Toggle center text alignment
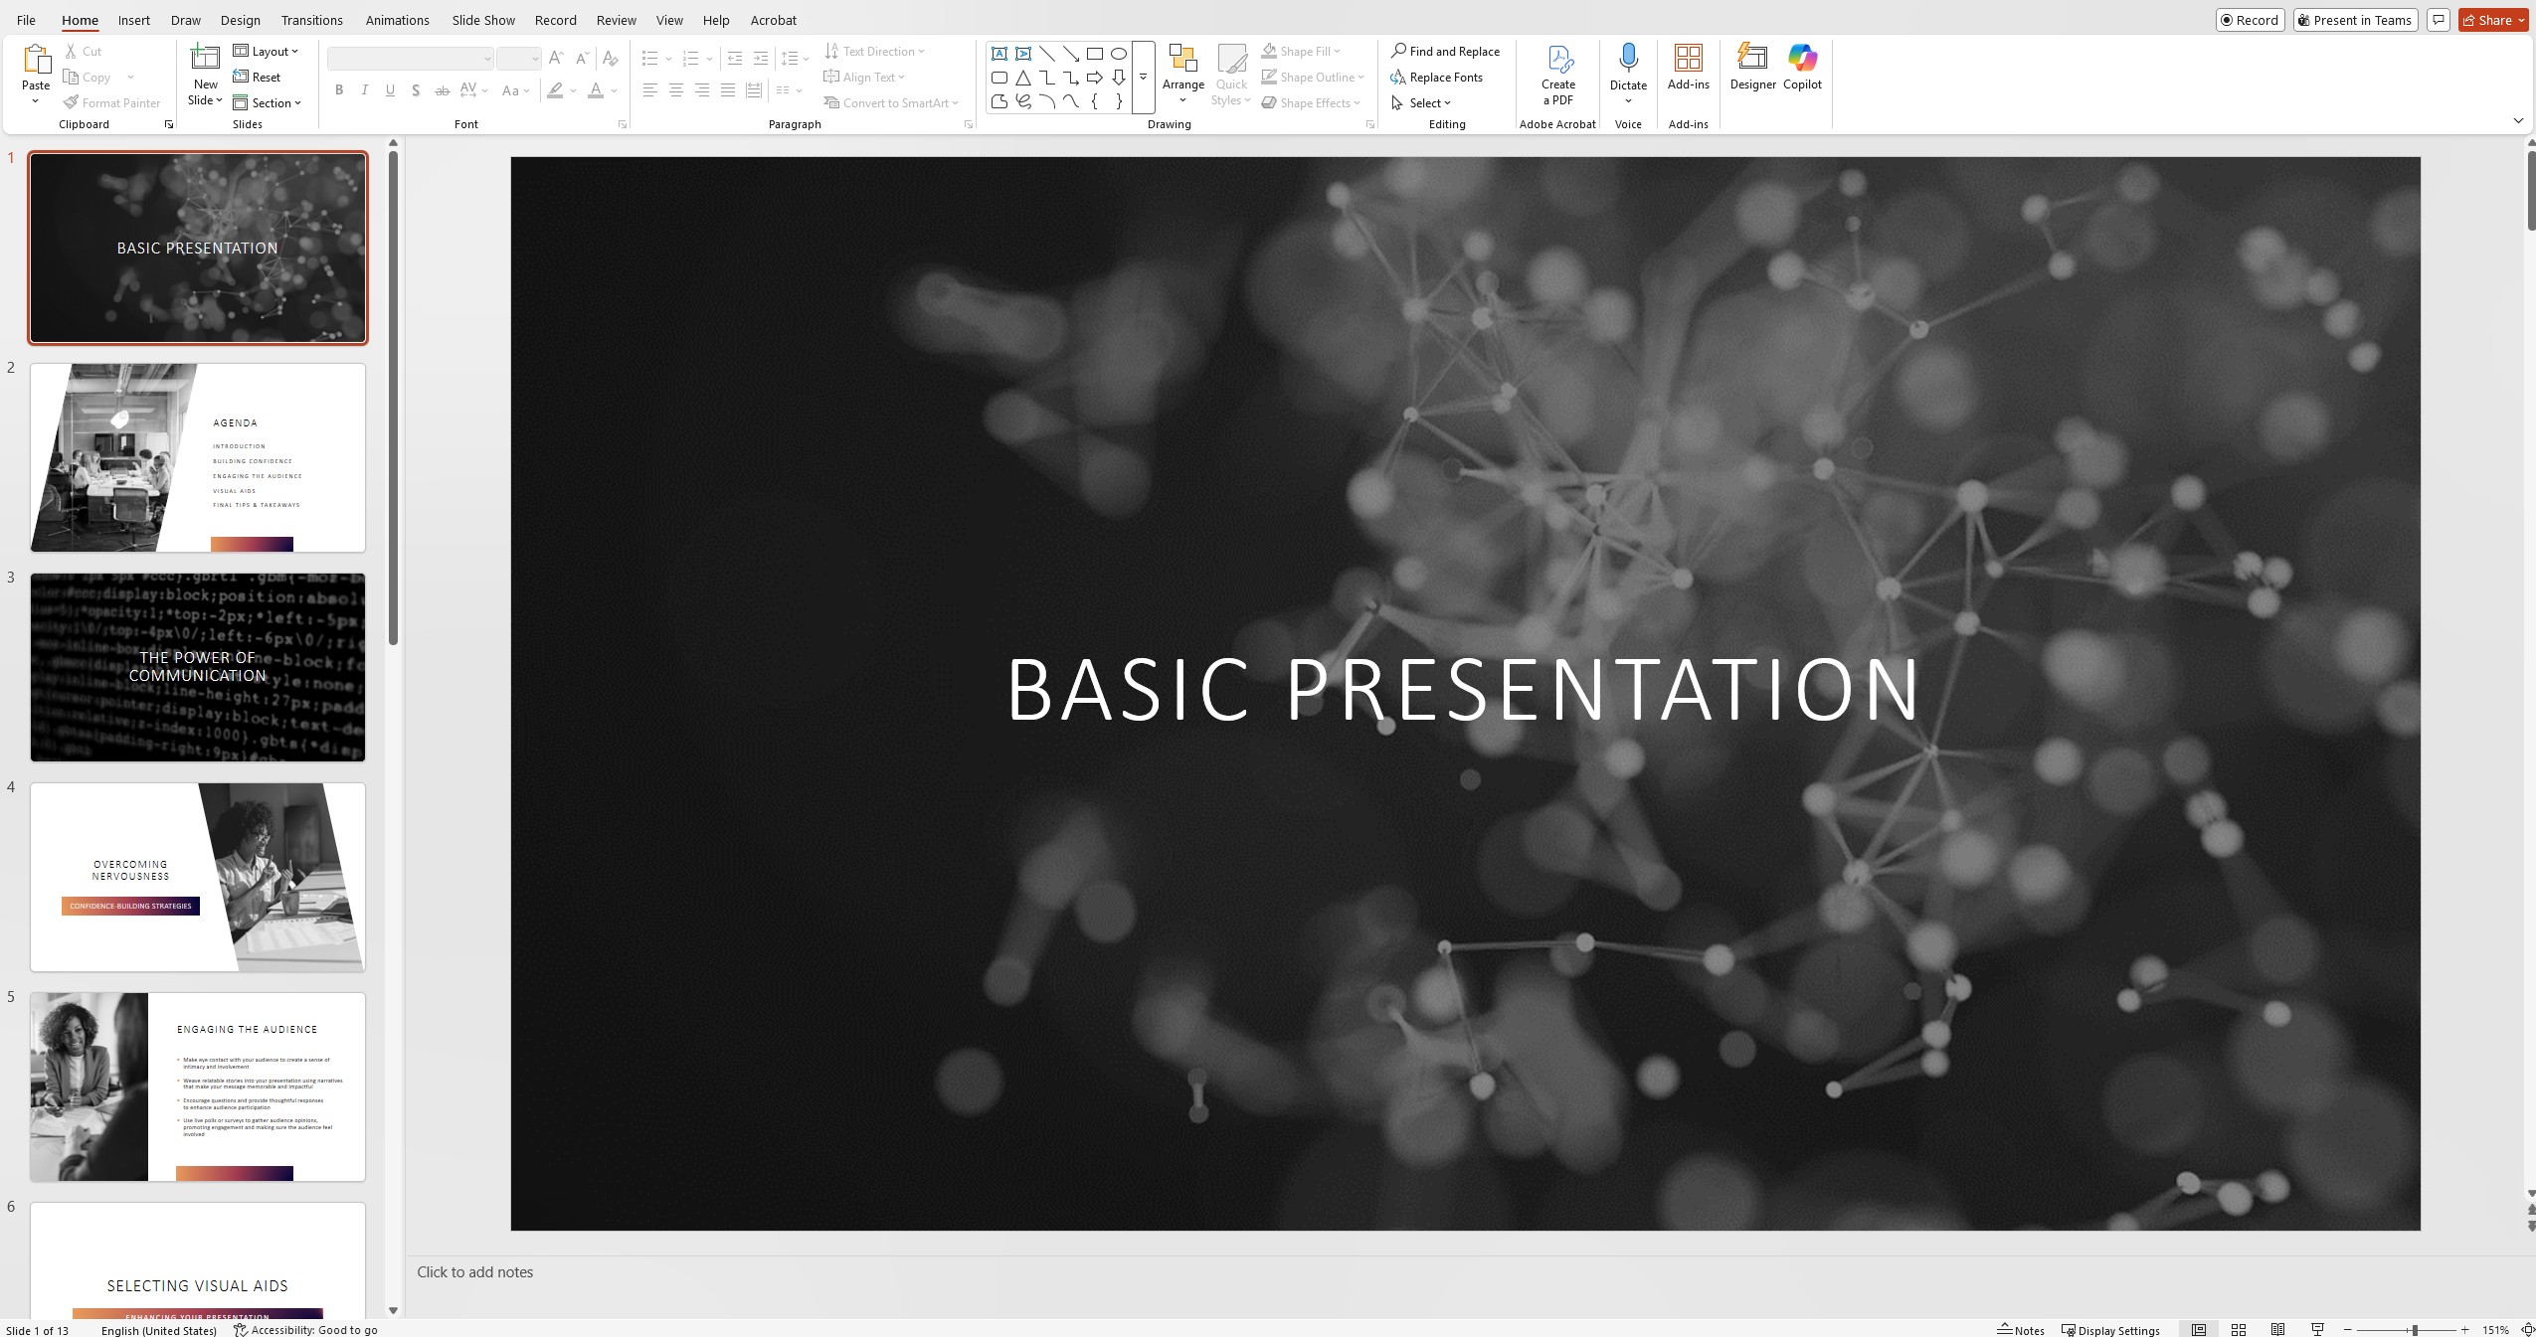2536x1337 pixels. pos(675,89)
